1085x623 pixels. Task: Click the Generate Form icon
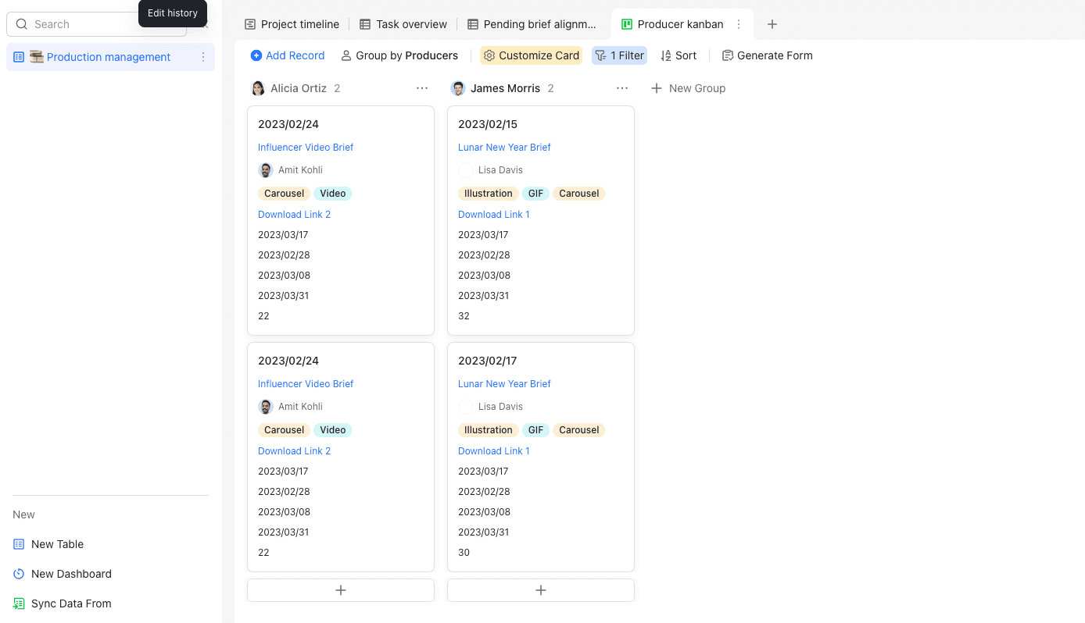click(728, 55)
